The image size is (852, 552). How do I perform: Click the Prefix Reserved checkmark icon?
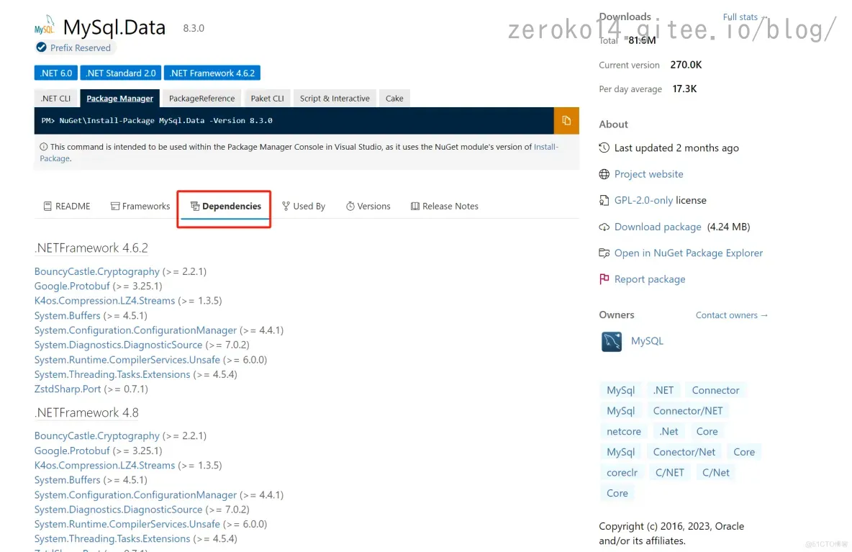click(x=41, y=47)
